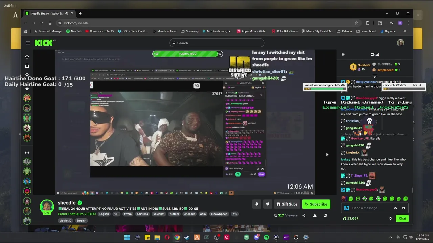This screenshot has width=433, height=243.
Task: Open the Chrome tab search dropdown
Action: [380, 23]
